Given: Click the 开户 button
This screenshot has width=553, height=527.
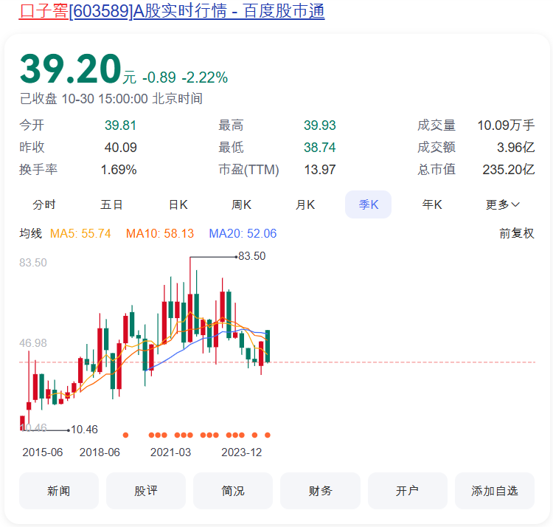Looking at the screenshot, I should click(407, 491).
